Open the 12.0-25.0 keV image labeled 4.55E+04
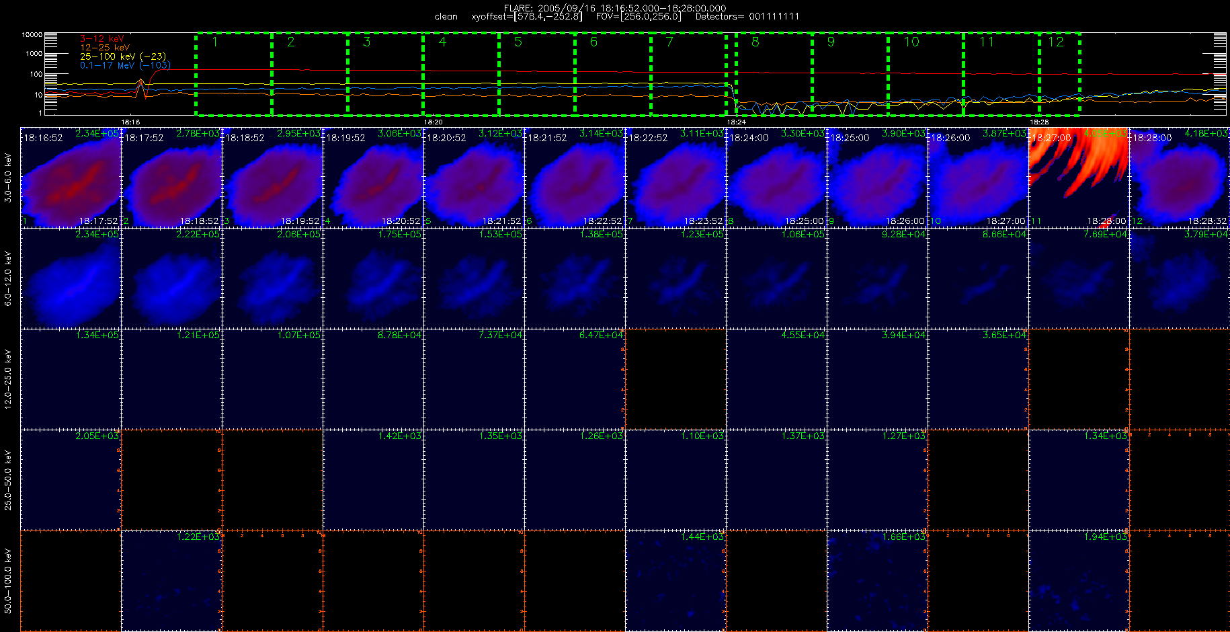Image resolution: width=1230 pixels, height=632 pixels. coord(776,379)
